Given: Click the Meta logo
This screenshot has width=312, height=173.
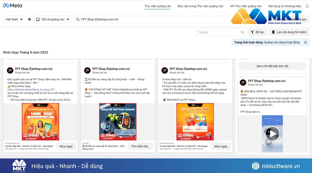Looking at the screenshot, I should pos(12,6).
